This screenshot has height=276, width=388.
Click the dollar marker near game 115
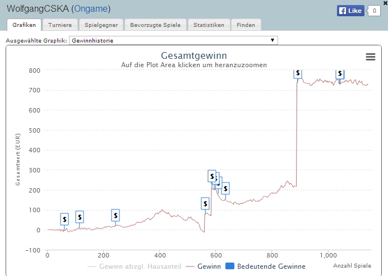(80, 217)
